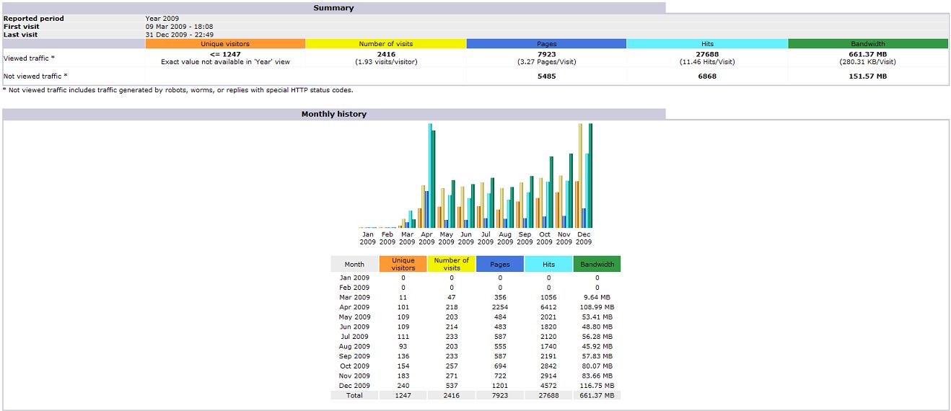Click the 'Not viewed traffic *' row label

pyautogui.click(x=35, y=76)
